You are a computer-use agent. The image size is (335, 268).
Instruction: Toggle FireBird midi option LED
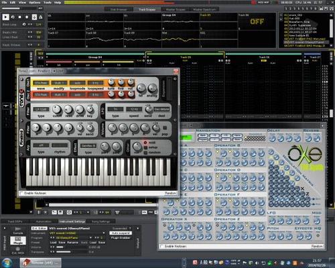[x=145, y=143]
